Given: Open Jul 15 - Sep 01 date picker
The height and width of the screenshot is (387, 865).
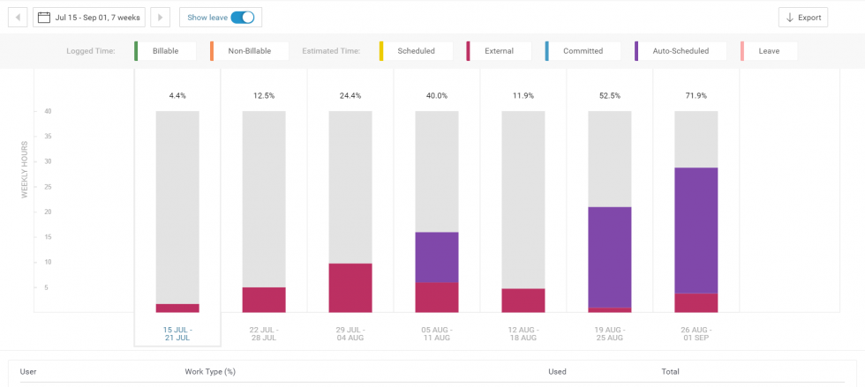Looking at the screenshot, I should (x=89, y=17).
